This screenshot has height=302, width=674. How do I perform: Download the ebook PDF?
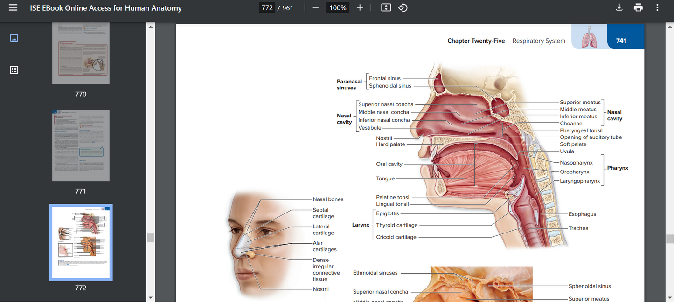[x=619, y=7]
